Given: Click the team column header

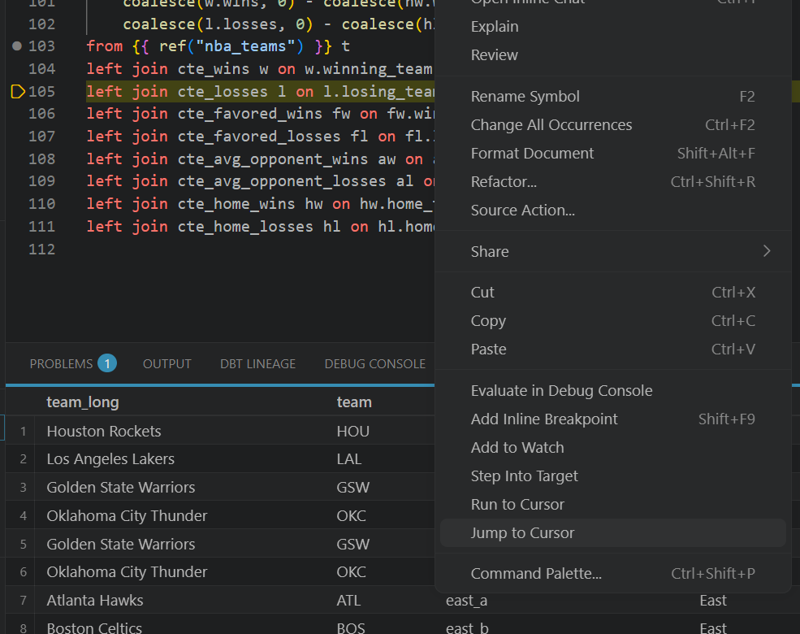Looking at the screenshot, I should (x=354, y=402).
